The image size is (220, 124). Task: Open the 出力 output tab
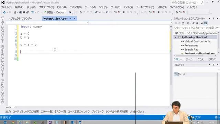(8, 112)
